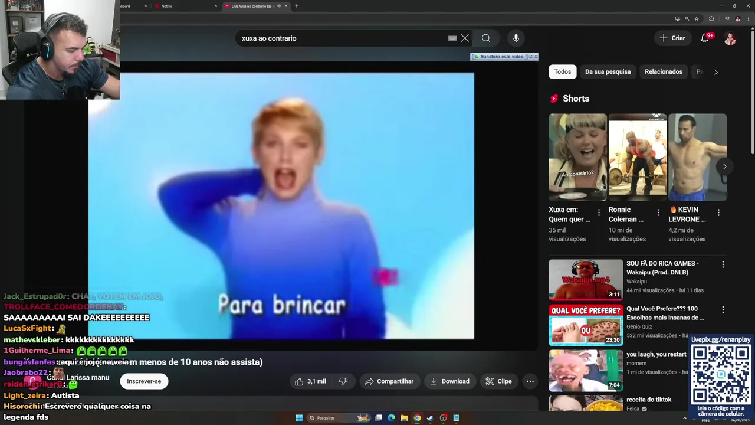This screenshot has width=755, height=425.
Task: Open the Ronnie Coleman short
Action: point(638,157)
